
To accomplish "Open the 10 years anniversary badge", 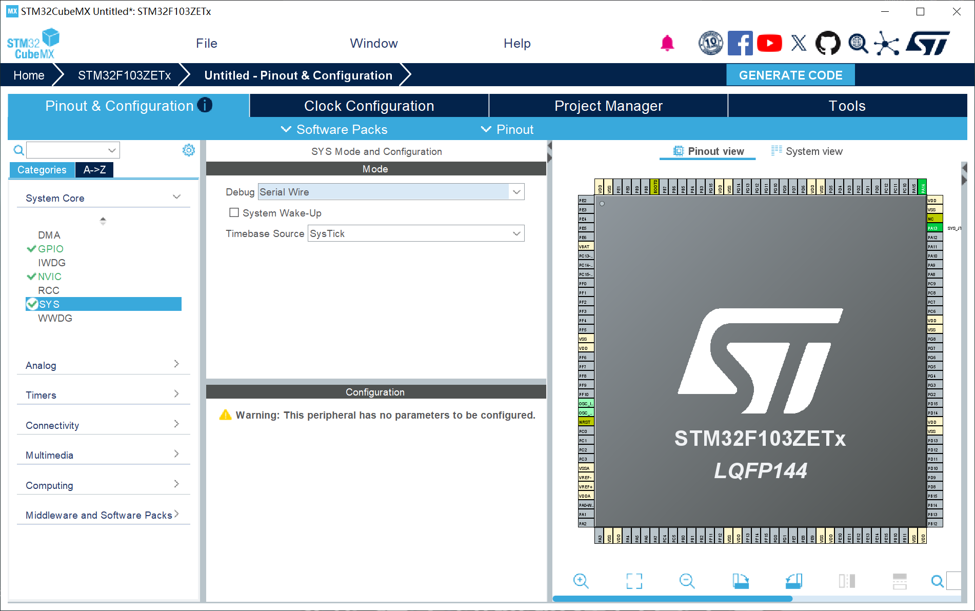I will click(711, 43).
